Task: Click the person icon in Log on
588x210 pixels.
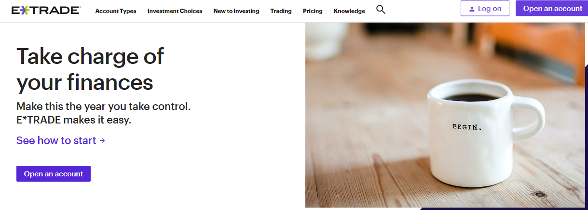Action: tap(472, 9)
